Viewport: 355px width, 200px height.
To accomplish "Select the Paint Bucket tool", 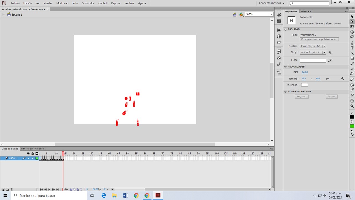I will 352,84.
